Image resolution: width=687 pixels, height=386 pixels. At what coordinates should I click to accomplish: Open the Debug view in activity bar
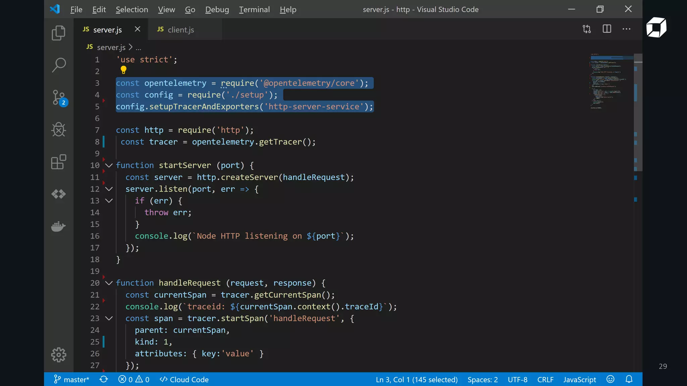pos(59,130)
